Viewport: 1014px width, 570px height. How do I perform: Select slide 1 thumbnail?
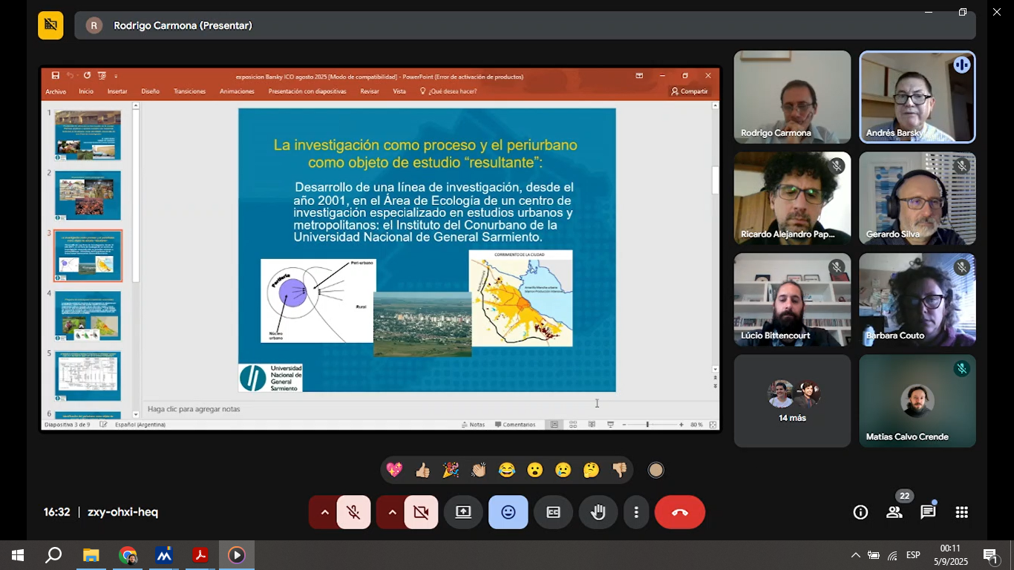[88, 135]
